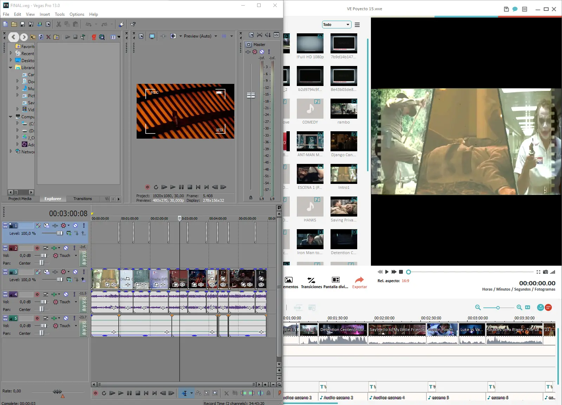This screenshot has height=405, width=562.
Task: Click the What's This help pointer icon
Action: [x=133, y=24]
